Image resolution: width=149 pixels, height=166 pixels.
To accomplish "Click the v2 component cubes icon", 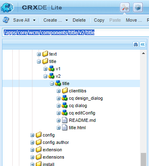I will click(52, 76).
